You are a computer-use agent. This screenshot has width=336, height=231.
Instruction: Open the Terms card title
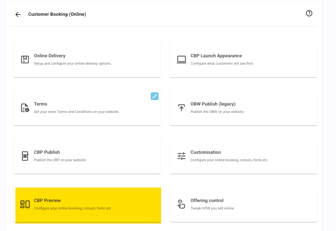(x=41, y=104)
